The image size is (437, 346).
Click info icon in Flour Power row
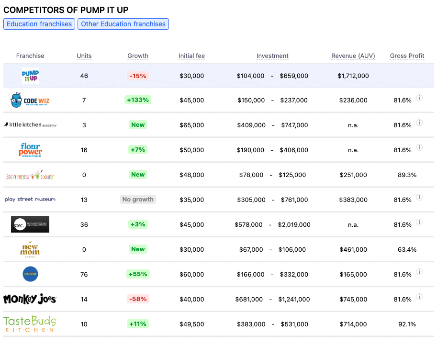[419, 147]
